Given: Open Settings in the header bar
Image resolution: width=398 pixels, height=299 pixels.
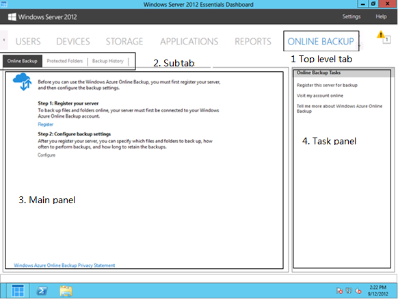Looking at the screenshot, I should [x=351, y=16].
